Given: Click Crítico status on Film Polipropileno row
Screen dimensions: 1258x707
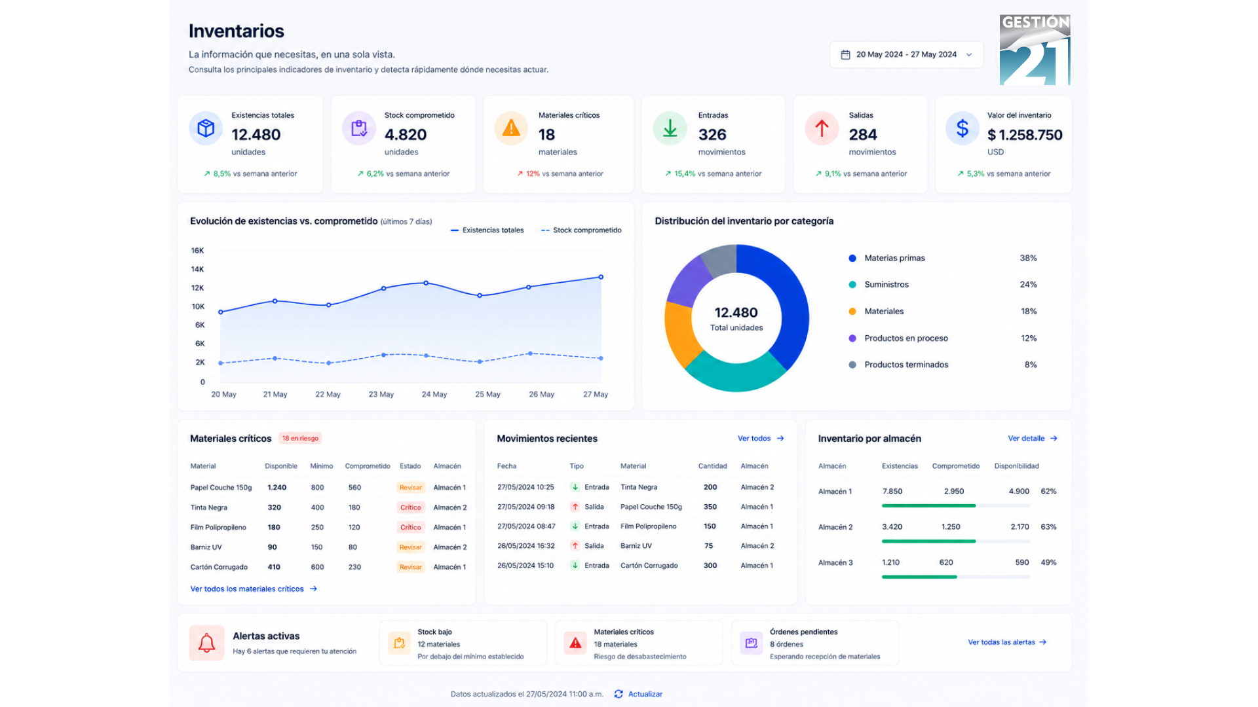Looking at the screenshot, I should pos(411,528).
